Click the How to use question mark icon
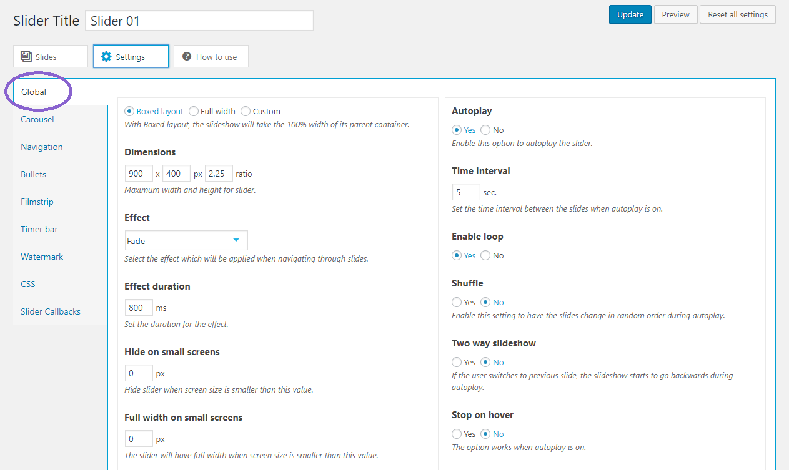The width and height of the screenshot is (789, 470). coord(186,56)
